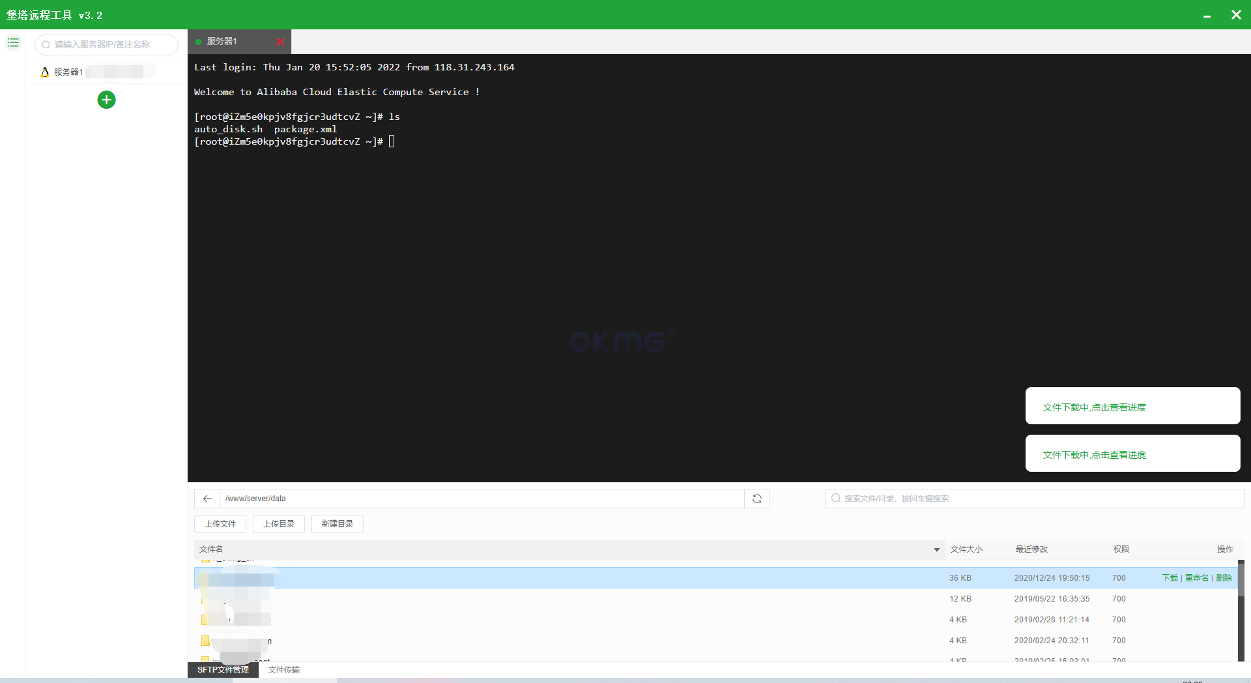Open first 文件下载中 progress notification
This screenshot has width=1251, height=683.
point(1132,406)
